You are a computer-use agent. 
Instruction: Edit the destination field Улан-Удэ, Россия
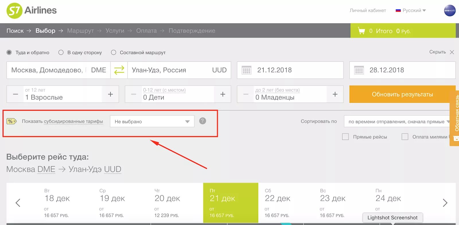[179, 70]
